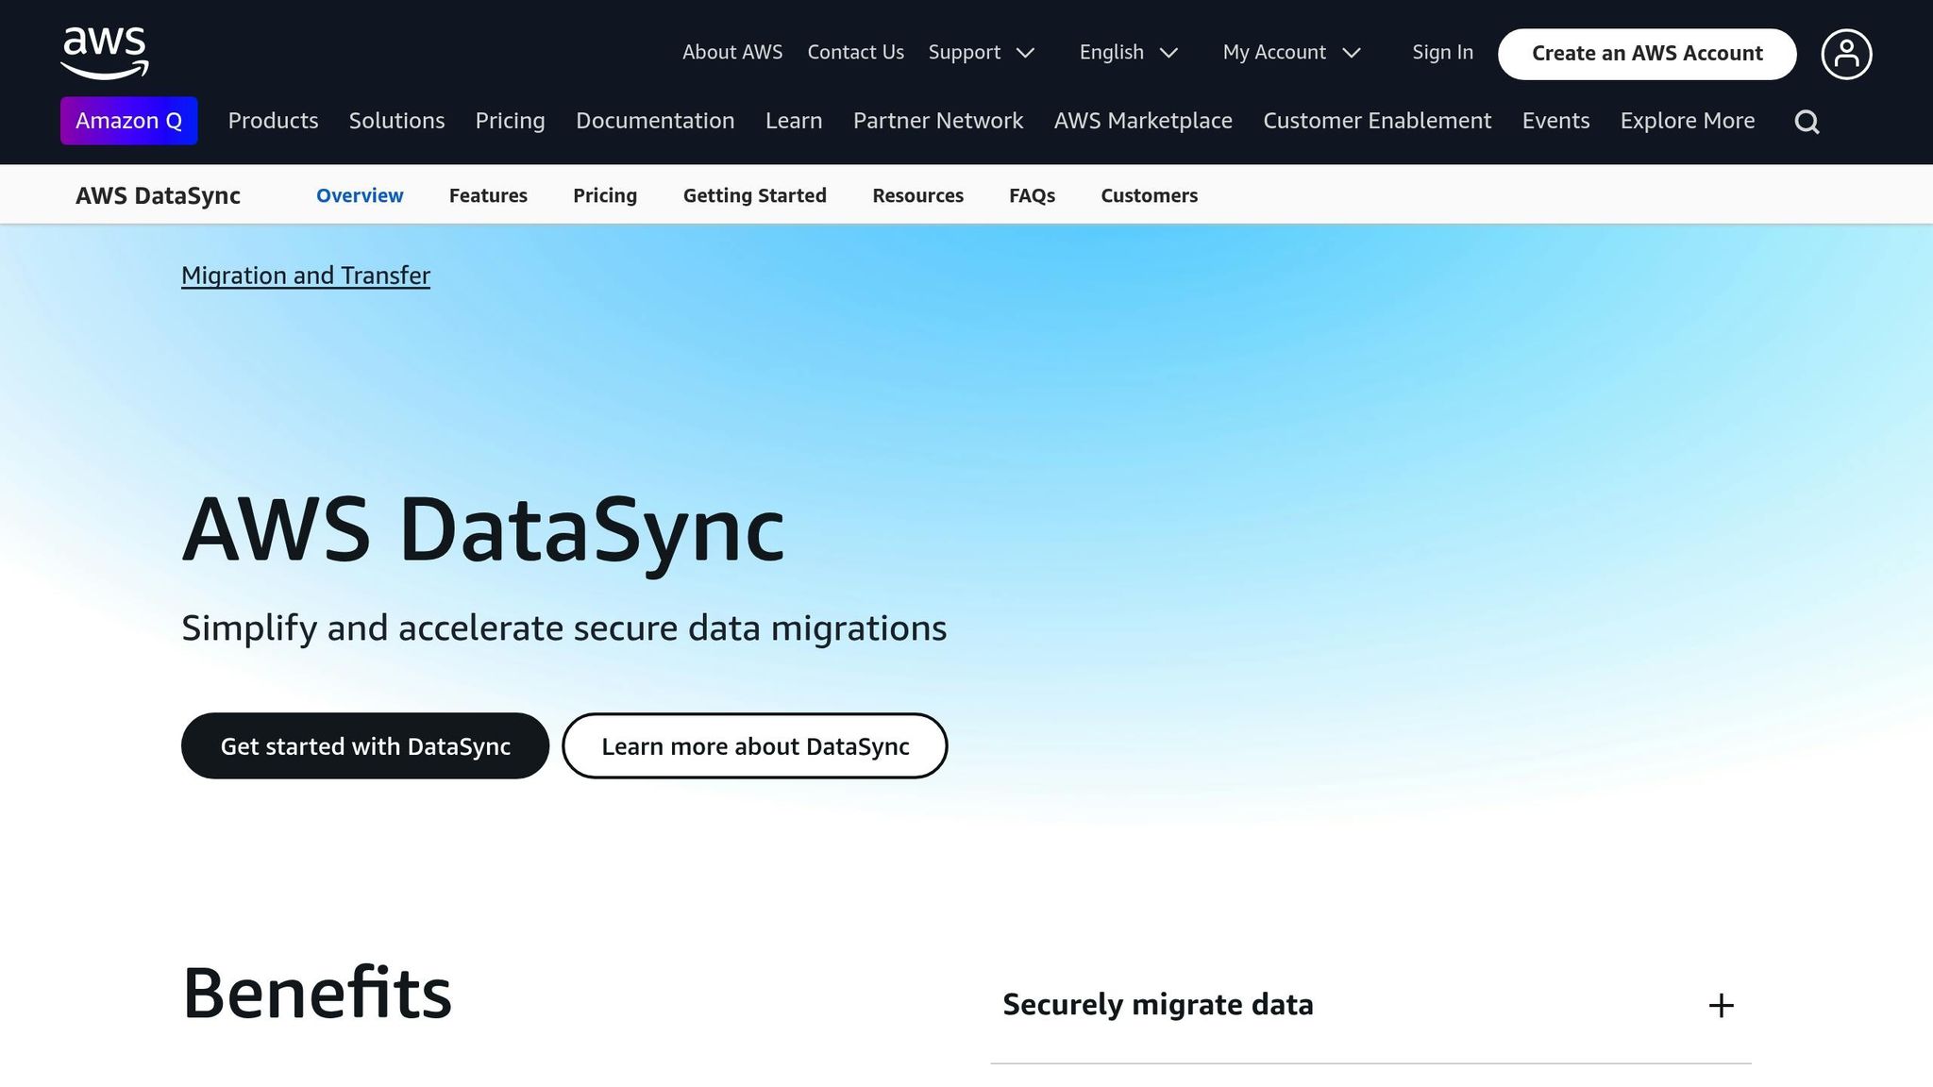Click Sign In

coord(1442,53)
